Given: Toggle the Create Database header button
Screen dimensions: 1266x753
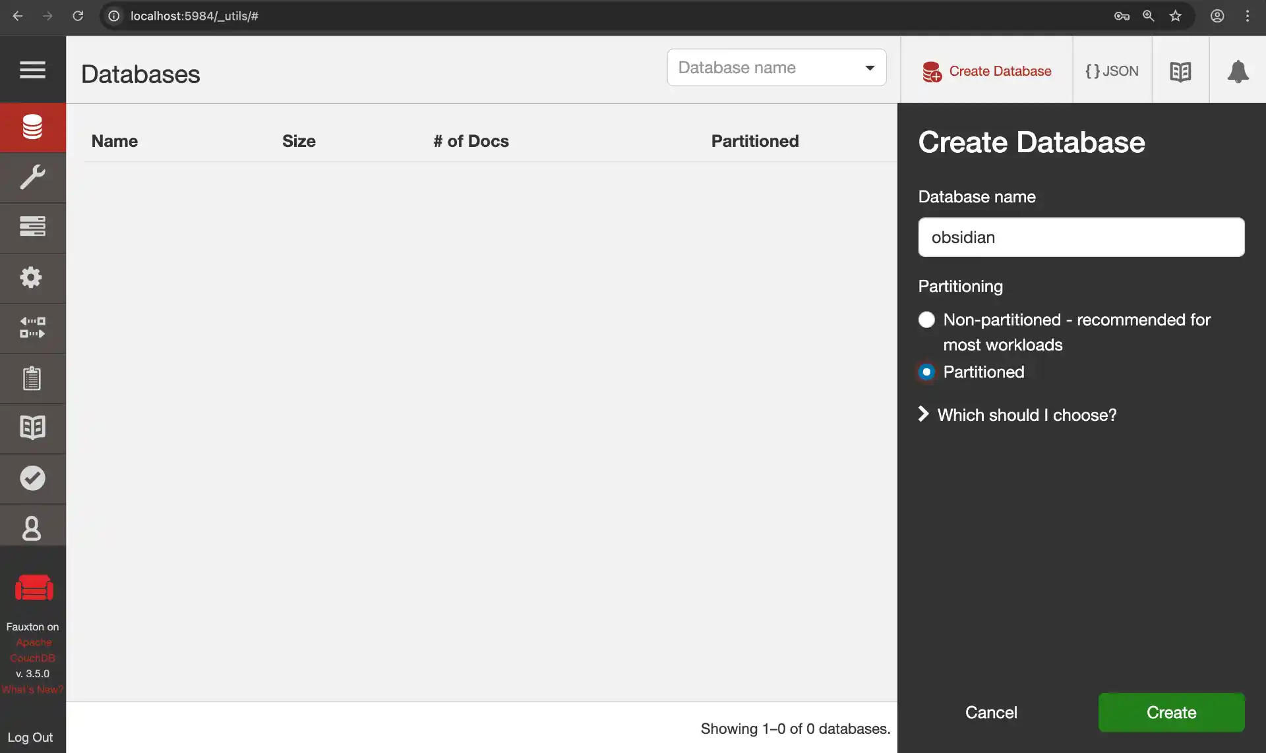Looking at the screenshot, I should 986,71.
